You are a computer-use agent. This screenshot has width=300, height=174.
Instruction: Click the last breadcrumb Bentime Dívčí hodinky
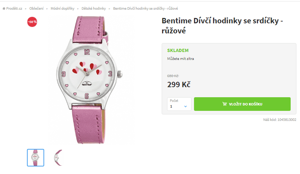point(146,8)
